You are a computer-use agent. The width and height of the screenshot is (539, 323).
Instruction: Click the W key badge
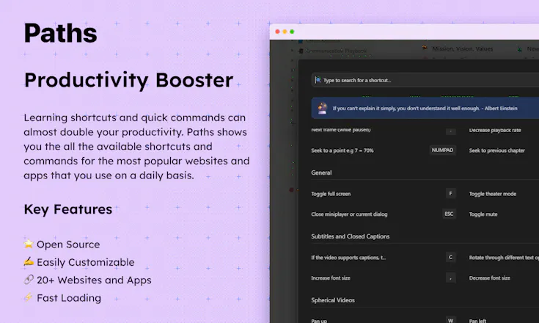(x=450, y=320)
